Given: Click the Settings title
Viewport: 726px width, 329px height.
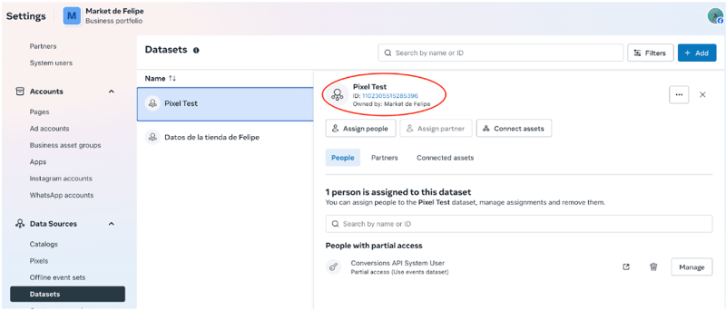Looking at the screenshot, I should coord(26,16).
